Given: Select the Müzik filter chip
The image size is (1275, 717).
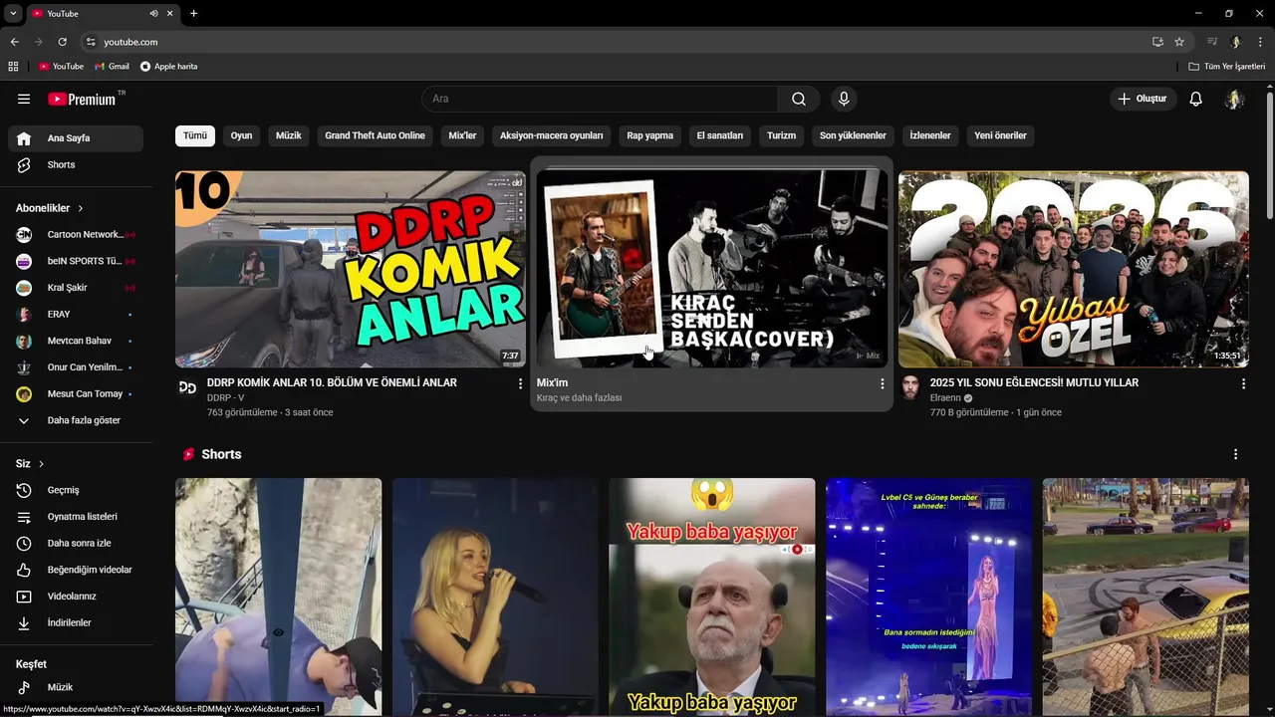Looking at the screenshot, I should pyautogui.click(x=289, y=135).
